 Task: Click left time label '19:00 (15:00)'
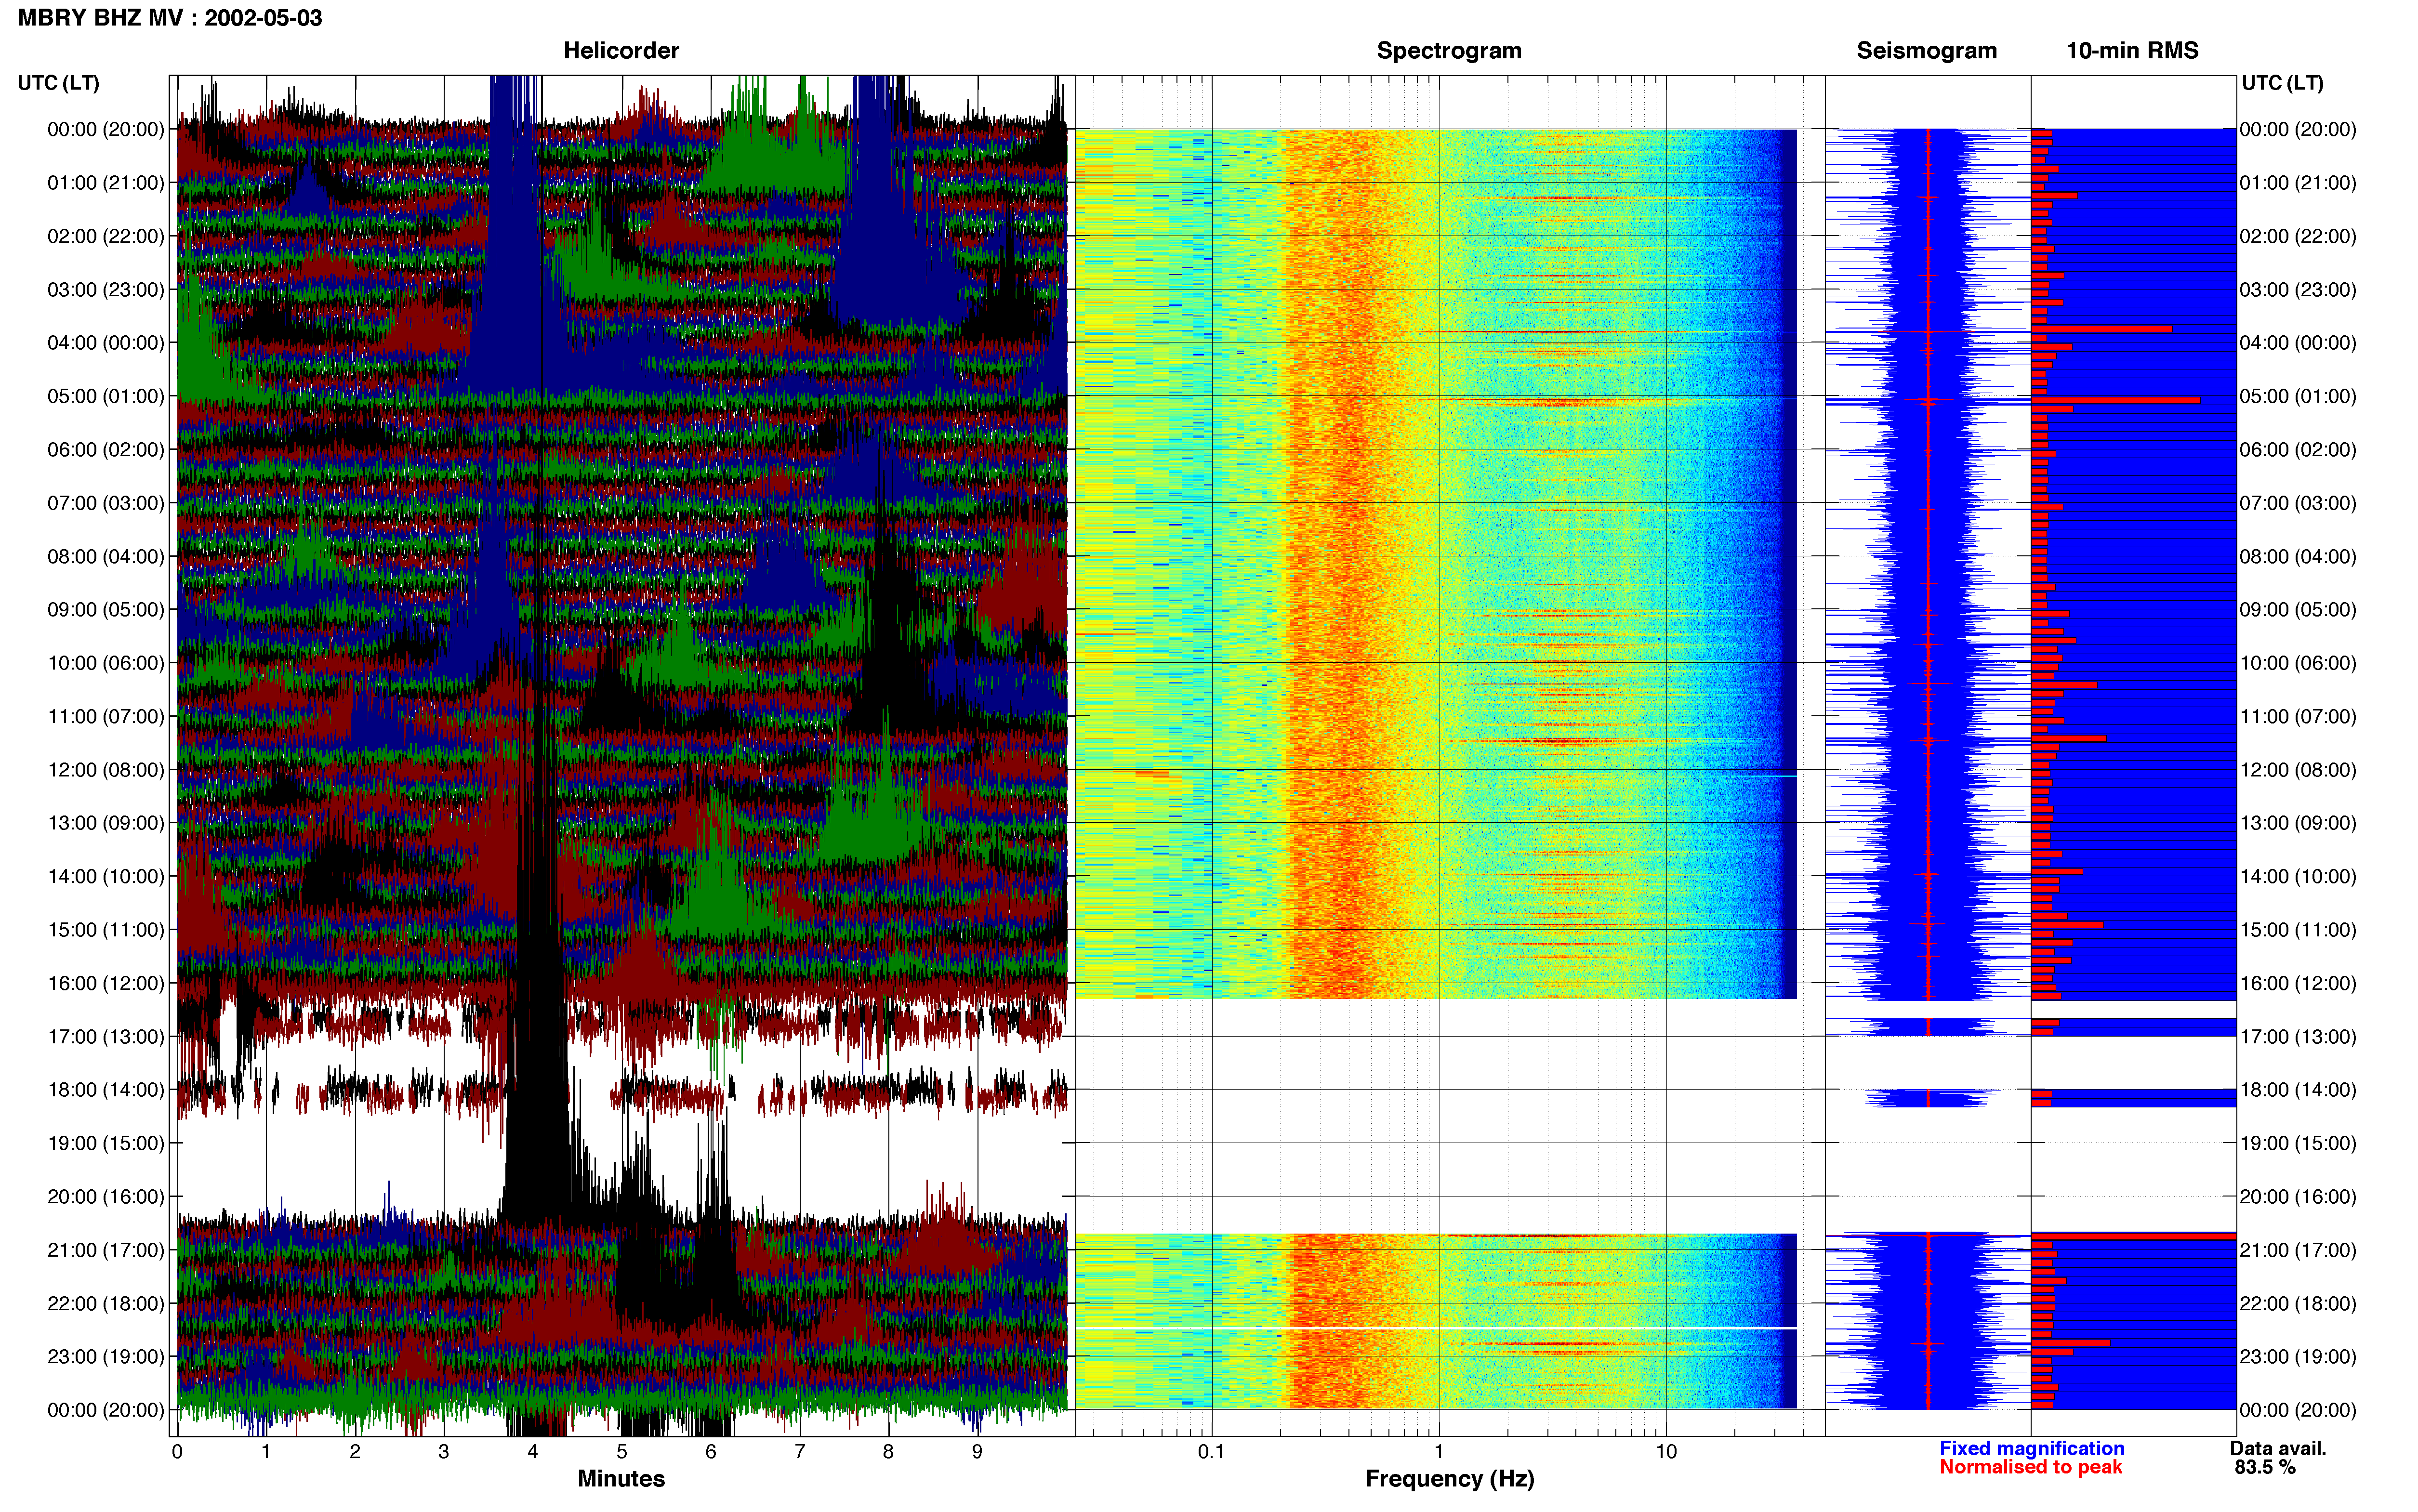click(106, 1143)
